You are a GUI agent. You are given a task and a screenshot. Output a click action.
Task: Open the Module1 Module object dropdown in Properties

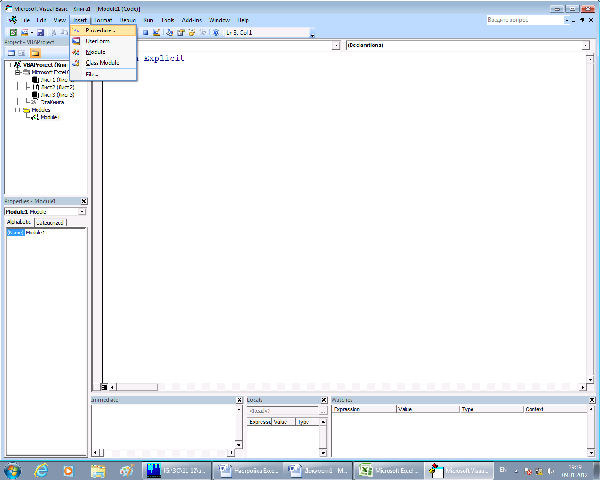pos(82,212)
